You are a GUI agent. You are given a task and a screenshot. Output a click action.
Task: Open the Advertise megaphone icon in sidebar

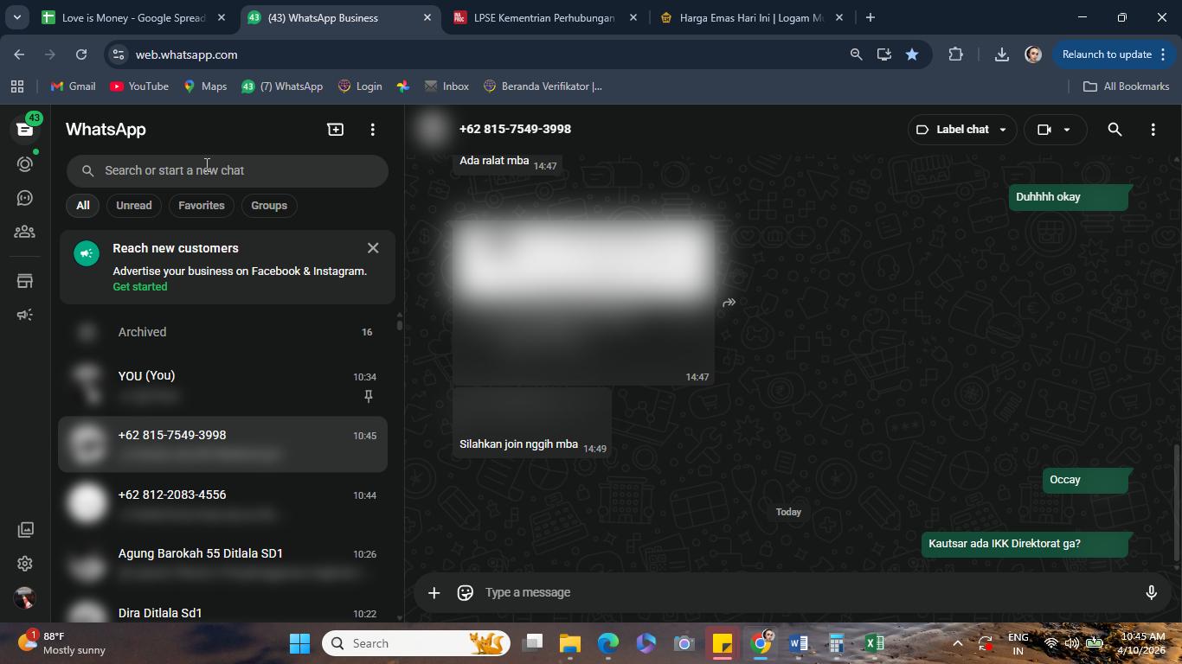(x=24, y=315)
